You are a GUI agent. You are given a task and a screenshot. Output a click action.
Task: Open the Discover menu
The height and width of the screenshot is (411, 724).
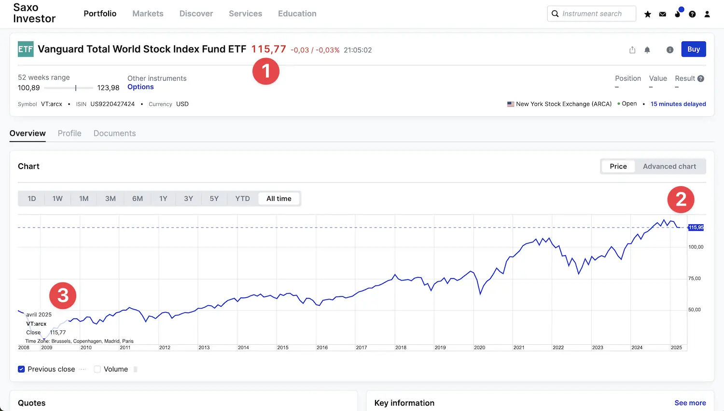(196, 14)
